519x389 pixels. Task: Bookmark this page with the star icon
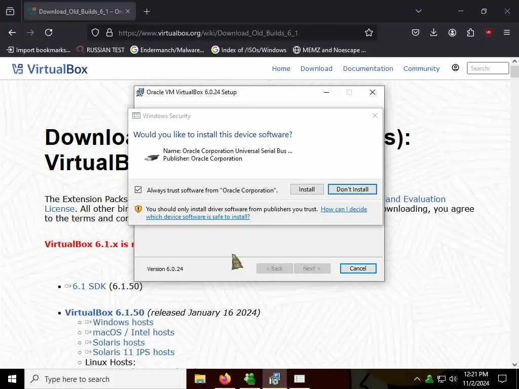369,32
